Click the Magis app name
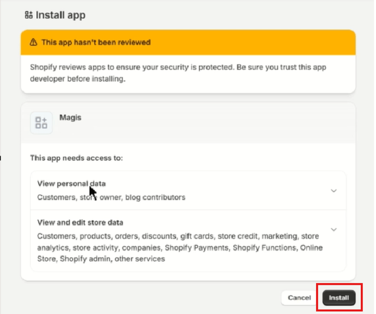376x314 pixels. (70, 118)
